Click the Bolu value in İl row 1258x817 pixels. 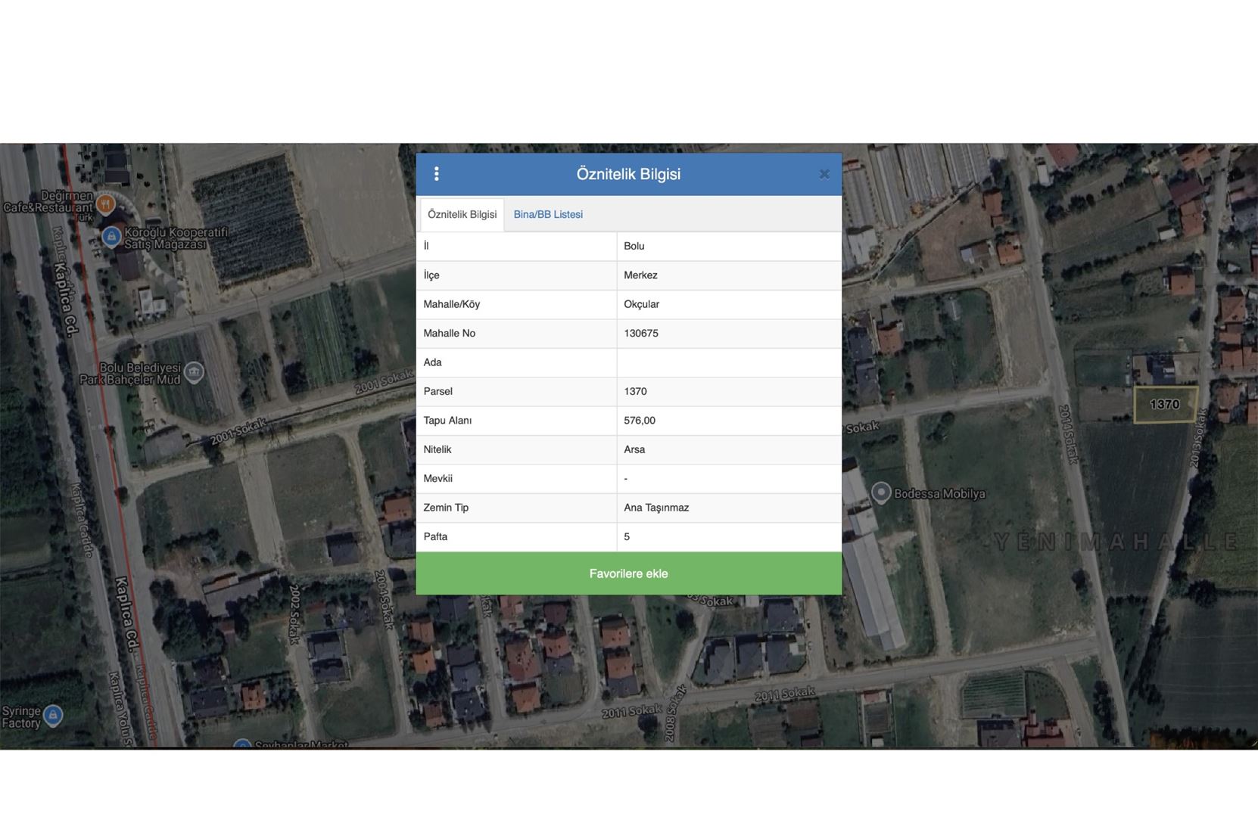(634, 247)
